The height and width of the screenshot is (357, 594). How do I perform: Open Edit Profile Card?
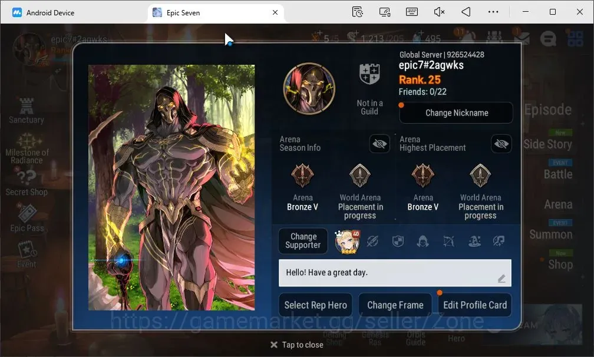[475, 305]
